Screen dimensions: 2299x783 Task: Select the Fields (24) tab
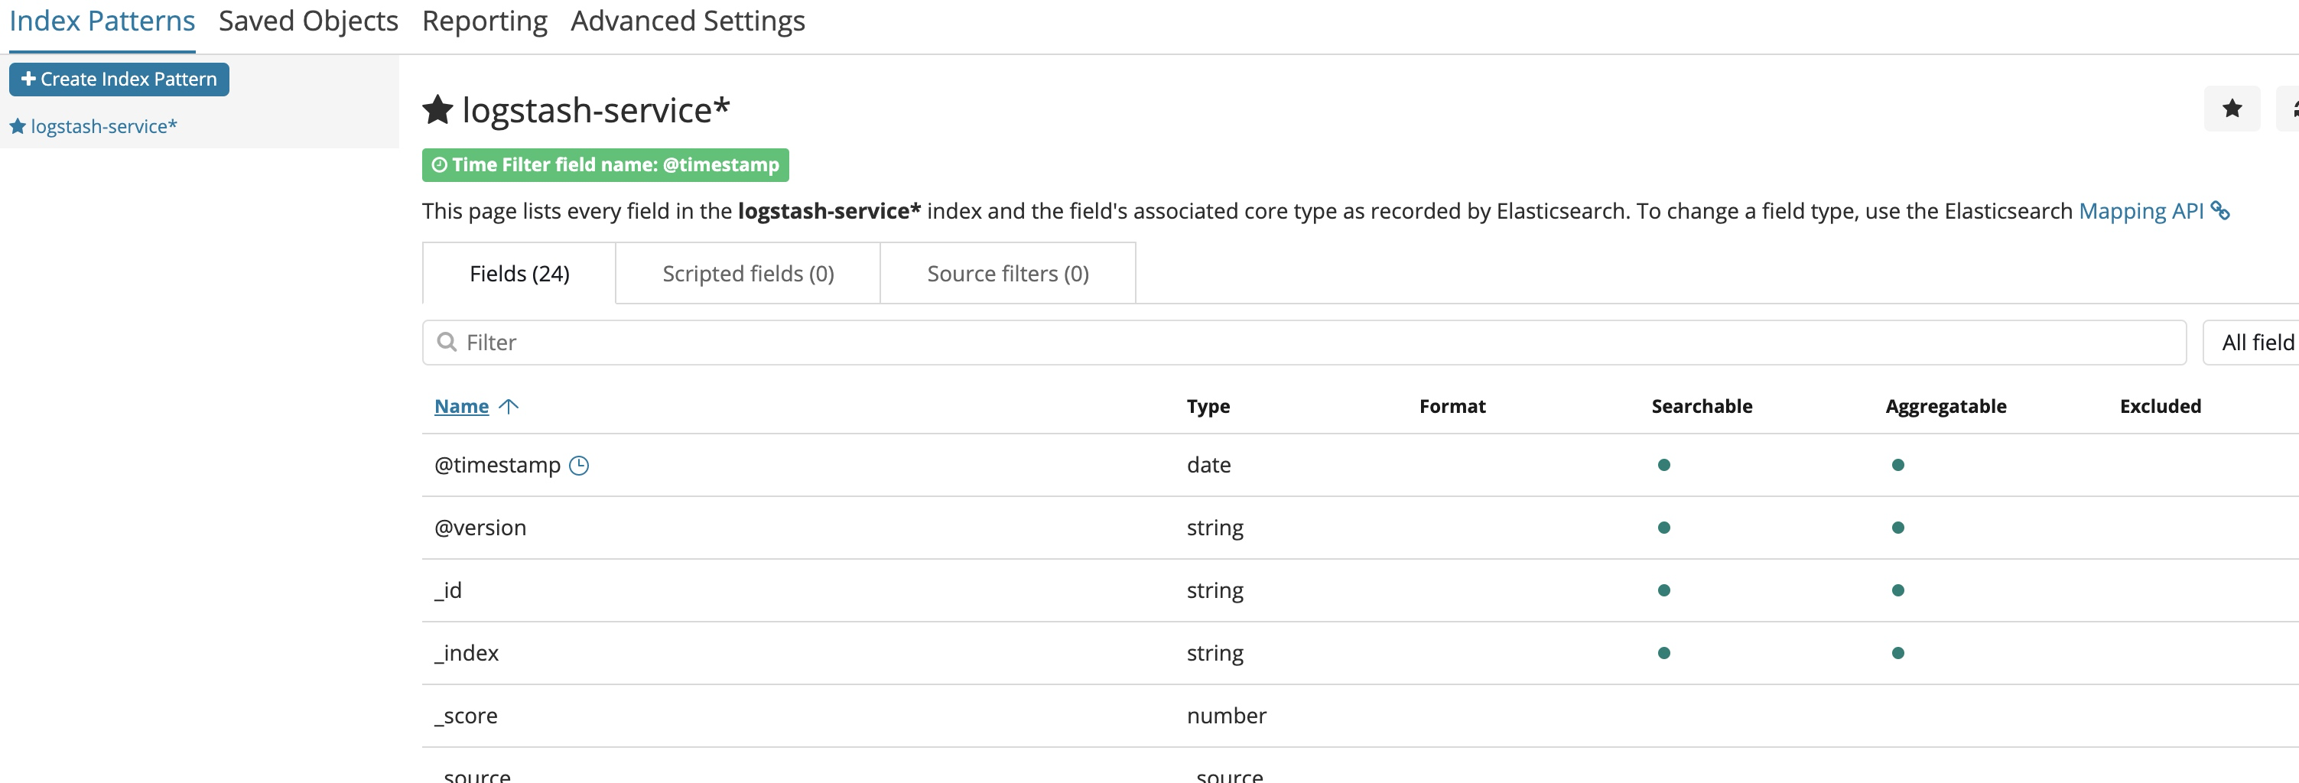[519, 274]
